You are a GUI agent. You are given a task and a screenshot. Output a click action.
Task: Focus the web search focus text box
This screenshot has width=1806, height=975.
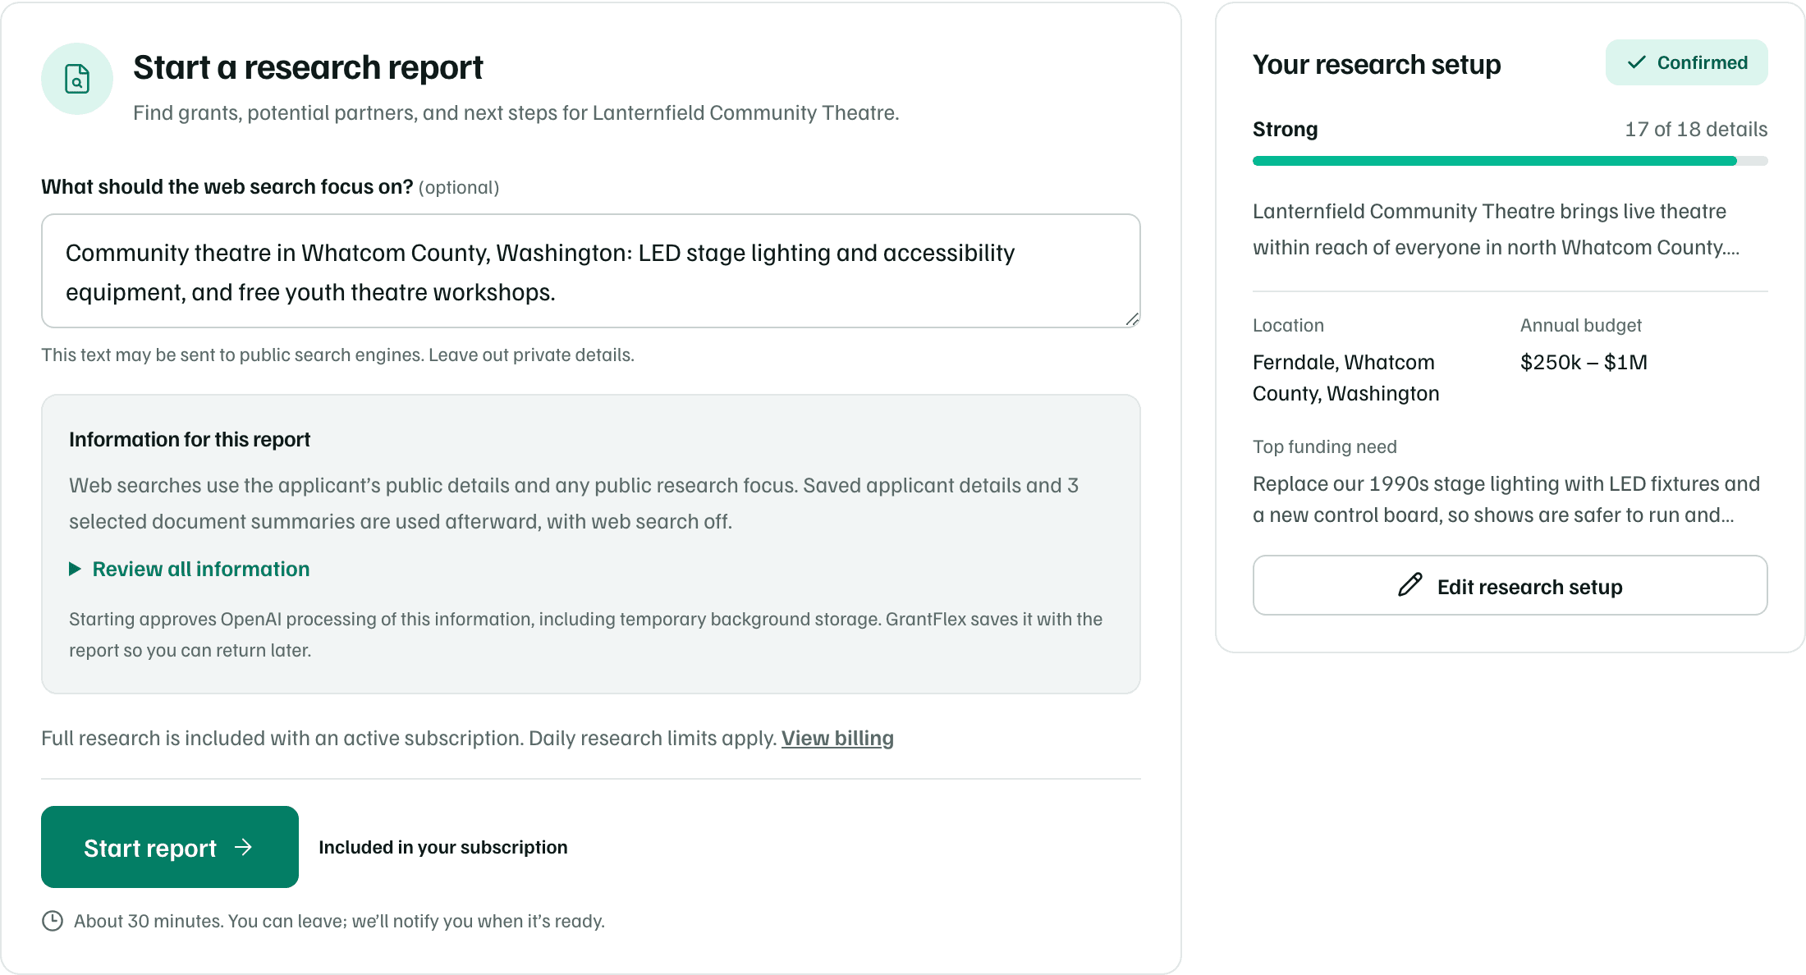[591, 271]
